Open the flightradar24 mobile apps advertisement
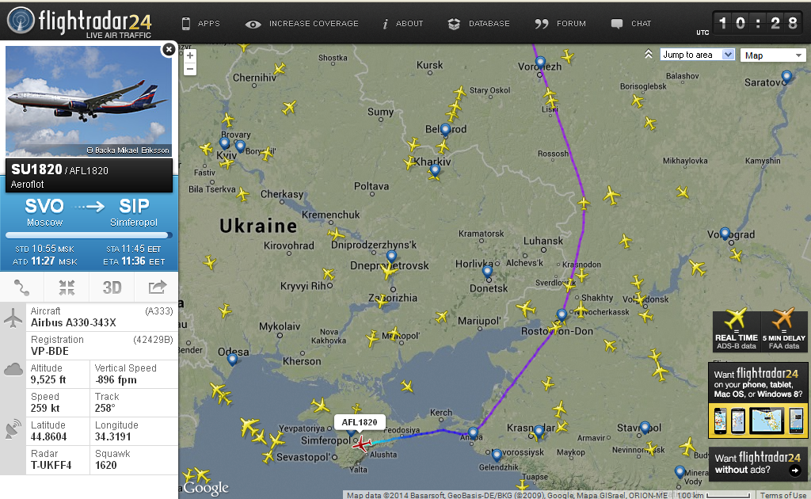This screenshot has height=499, width=811. pos(758,401)
